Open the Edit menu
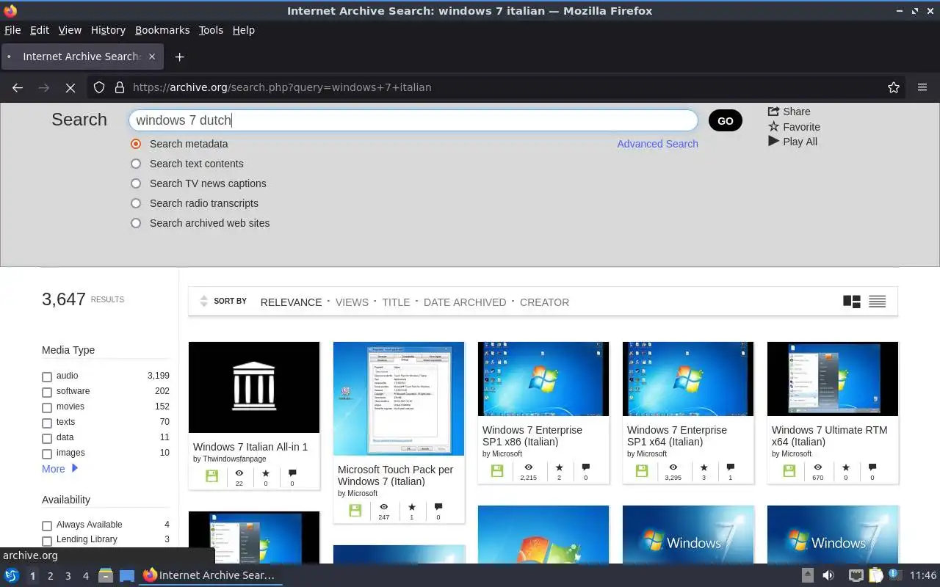The height and width of the screenshot is (587, 940). click(39, 30)
